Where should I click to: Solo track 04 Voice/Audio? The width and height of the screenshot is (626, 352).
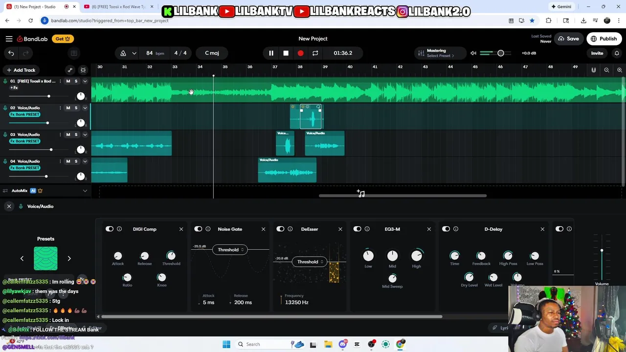coord(76,161)
